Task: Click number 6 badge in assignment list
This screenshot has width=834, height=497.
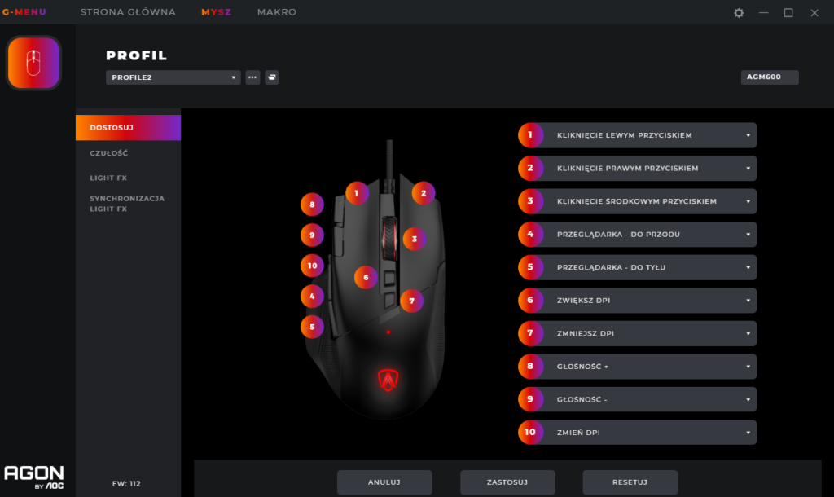Action: (530, 300)
